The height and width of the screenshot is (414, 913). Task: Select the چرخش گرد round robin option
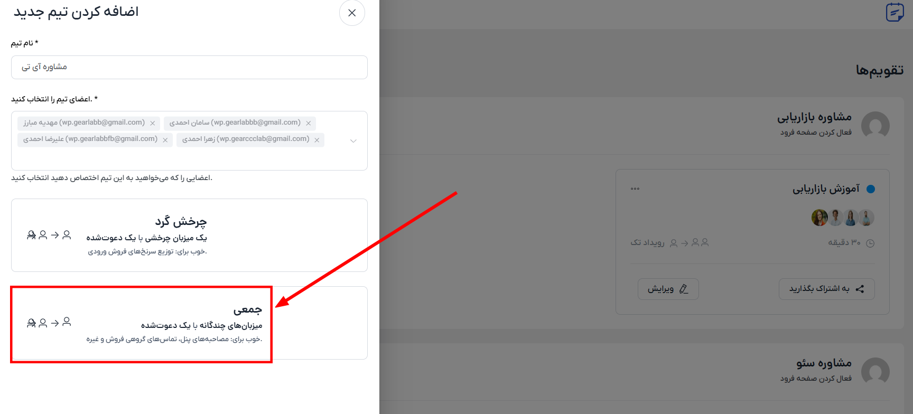point(189,235)
